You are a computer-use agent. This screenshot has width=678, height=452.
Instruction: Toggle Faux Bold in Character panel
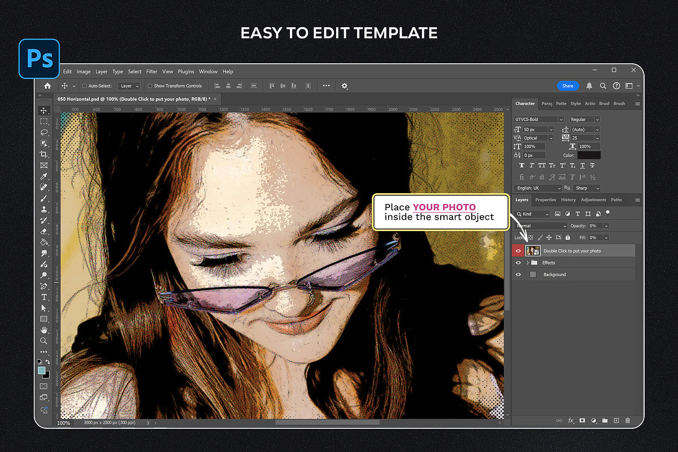(522, 166)
